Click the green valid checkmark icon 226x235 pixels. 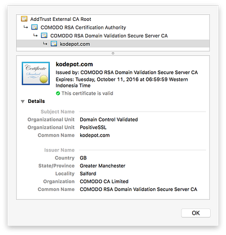click(58, 93)
